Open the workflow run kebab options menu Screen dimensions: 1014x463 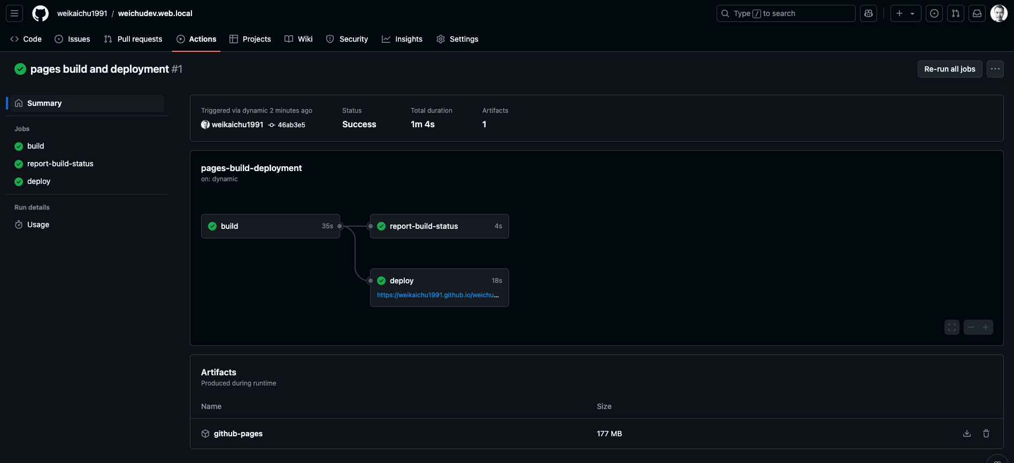tap(995, 69)
